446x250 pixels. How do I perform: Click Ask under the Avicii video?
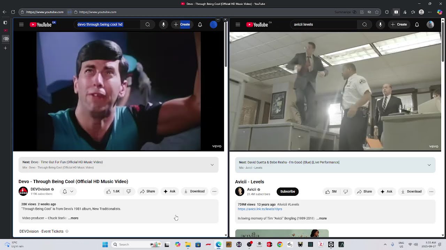386,192
